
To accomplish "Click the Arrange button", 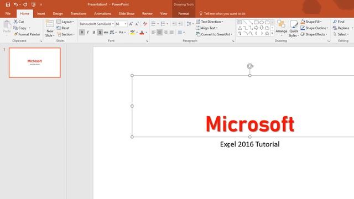I will point(282,28).
